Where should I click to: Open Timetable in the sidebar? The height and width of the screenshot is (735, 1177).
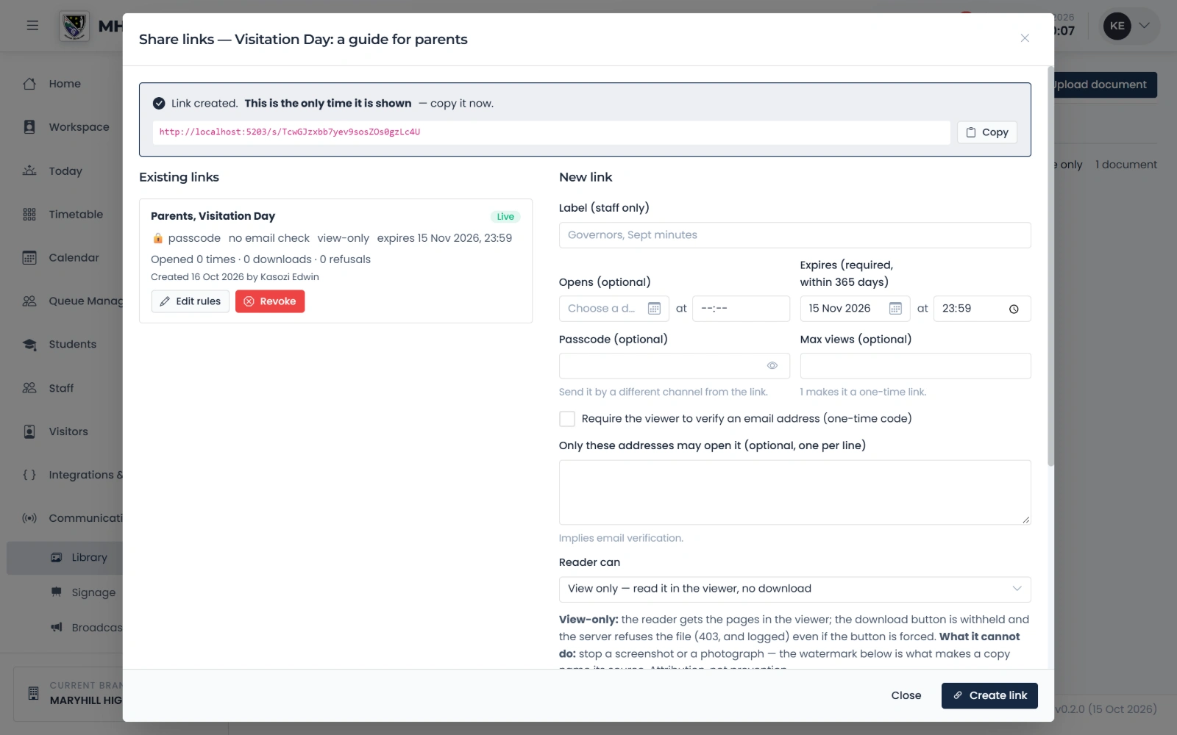[x=76, y=215]
